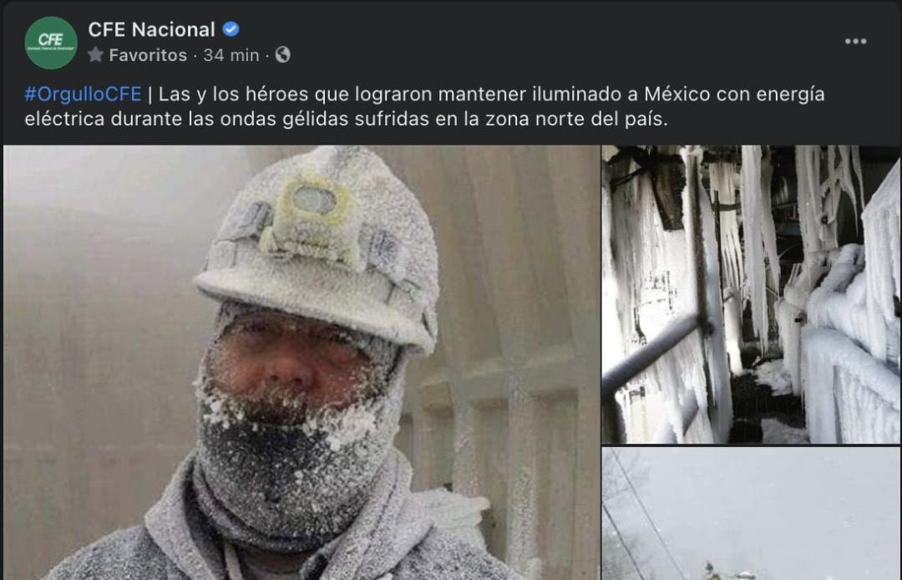Click the globe public audience icon
Screen dimensions: 902x580
pyautogui.click(x=282, y=54)
